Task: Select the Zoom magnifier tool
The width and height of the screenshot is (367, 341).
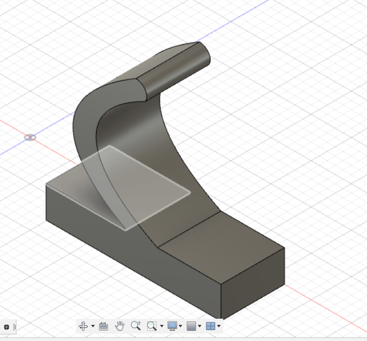Action: (x=135, y=326)
